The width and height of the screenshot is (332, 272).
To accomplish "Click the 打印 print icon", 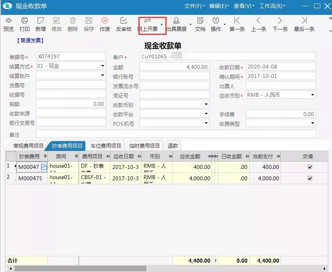I will (x=25, y=21).
